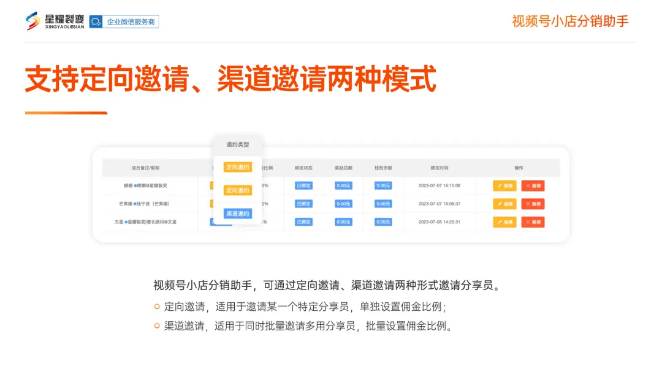Select the 渠道邀约 tag in the popup

238,214
